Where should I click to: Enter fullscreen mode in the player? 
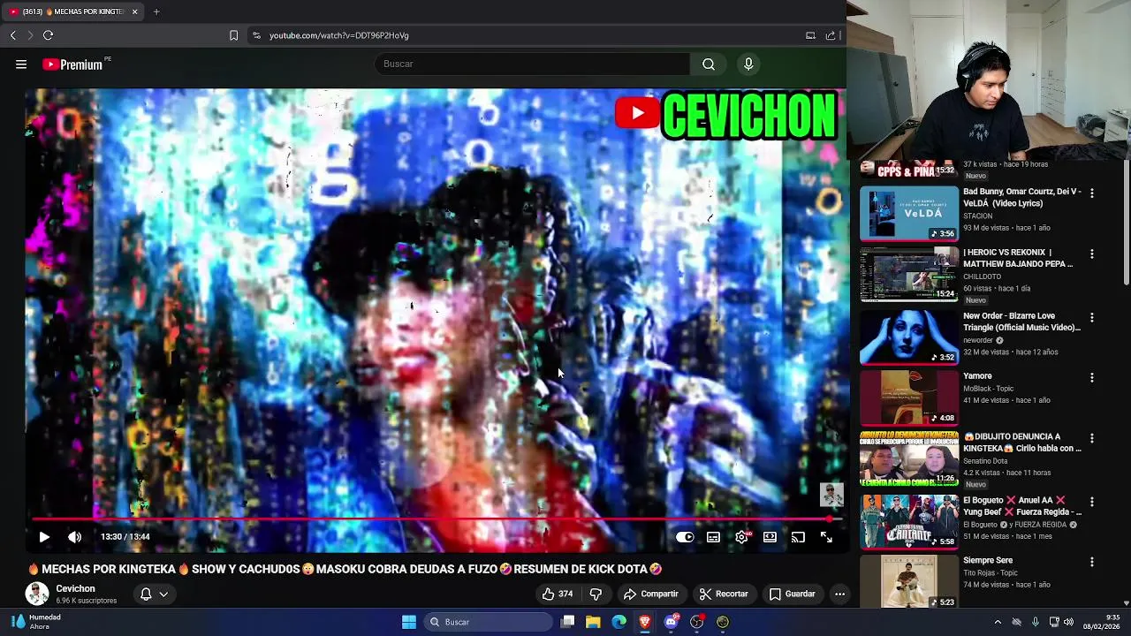coord(826,537)
